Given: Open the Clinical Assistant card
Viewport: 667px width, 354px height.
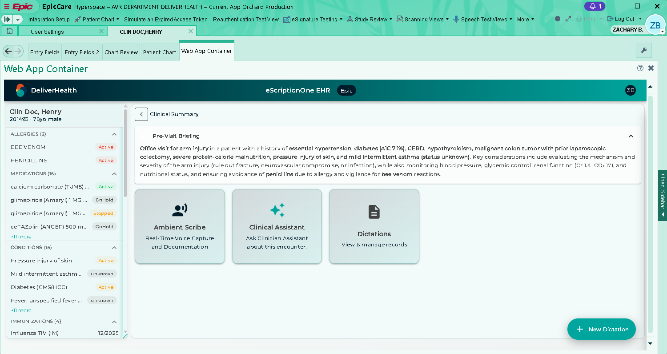Looking at the screenshot, I should (277, 226).
